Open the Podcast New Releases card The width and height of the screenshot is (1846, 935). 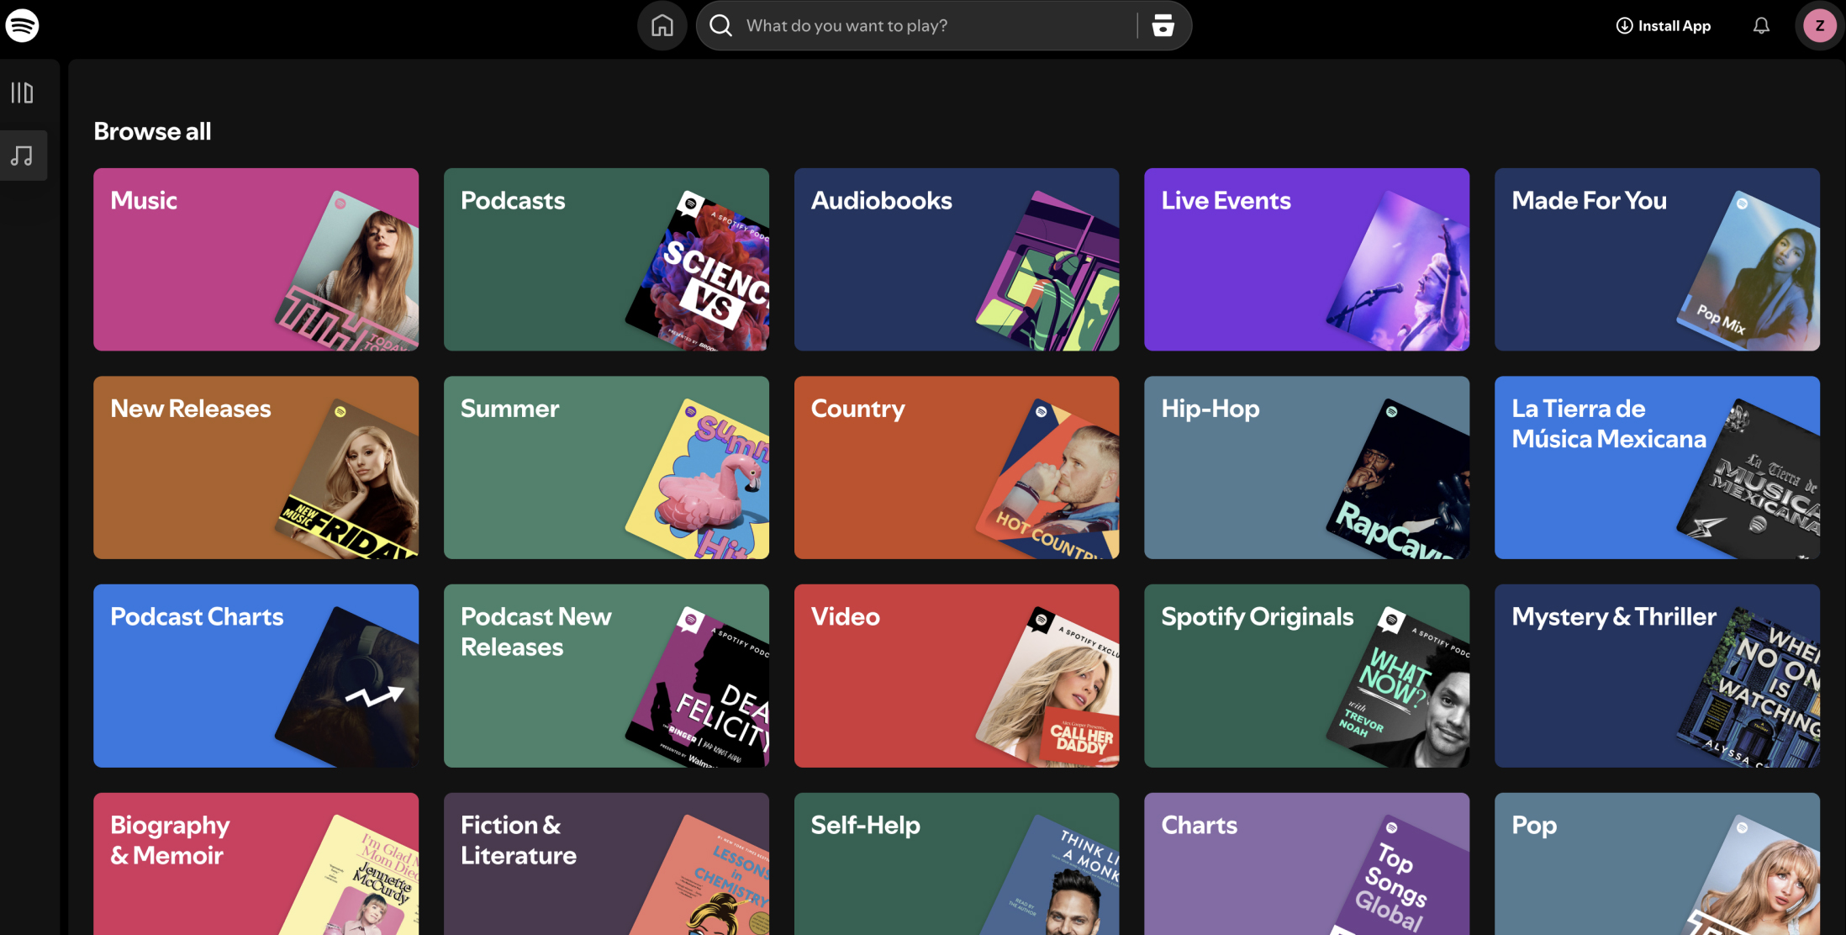[x=606, y=676]
